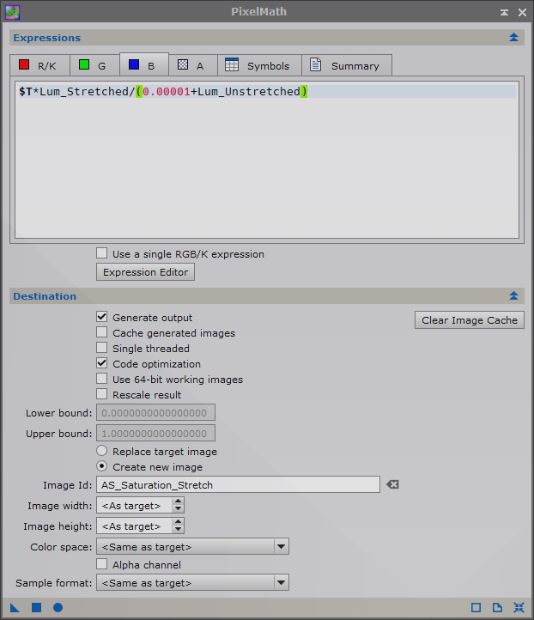This screenshot has height=620, width=534.
Task: Open the Sample format dropdown
Action: click(193, 583)
